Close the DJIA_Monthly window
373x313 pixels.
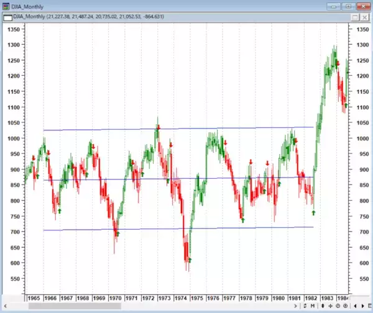pyautogui.click(x=363, y=6)
